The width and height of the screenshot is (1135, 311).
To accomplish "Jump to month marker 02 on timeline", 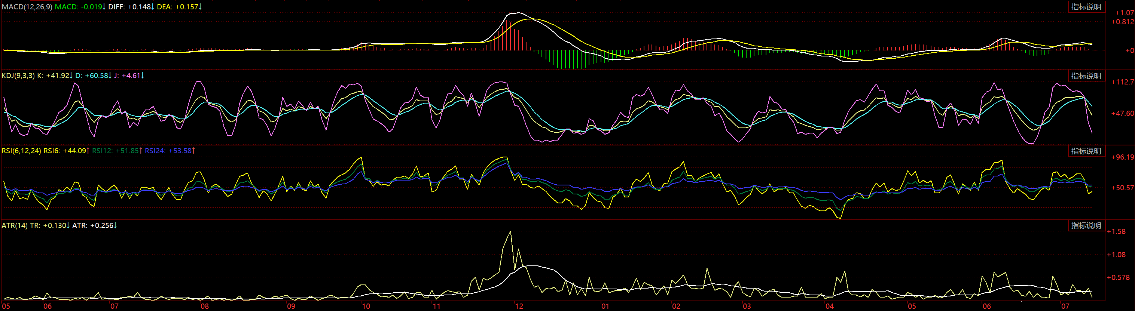I will point(676,306).
